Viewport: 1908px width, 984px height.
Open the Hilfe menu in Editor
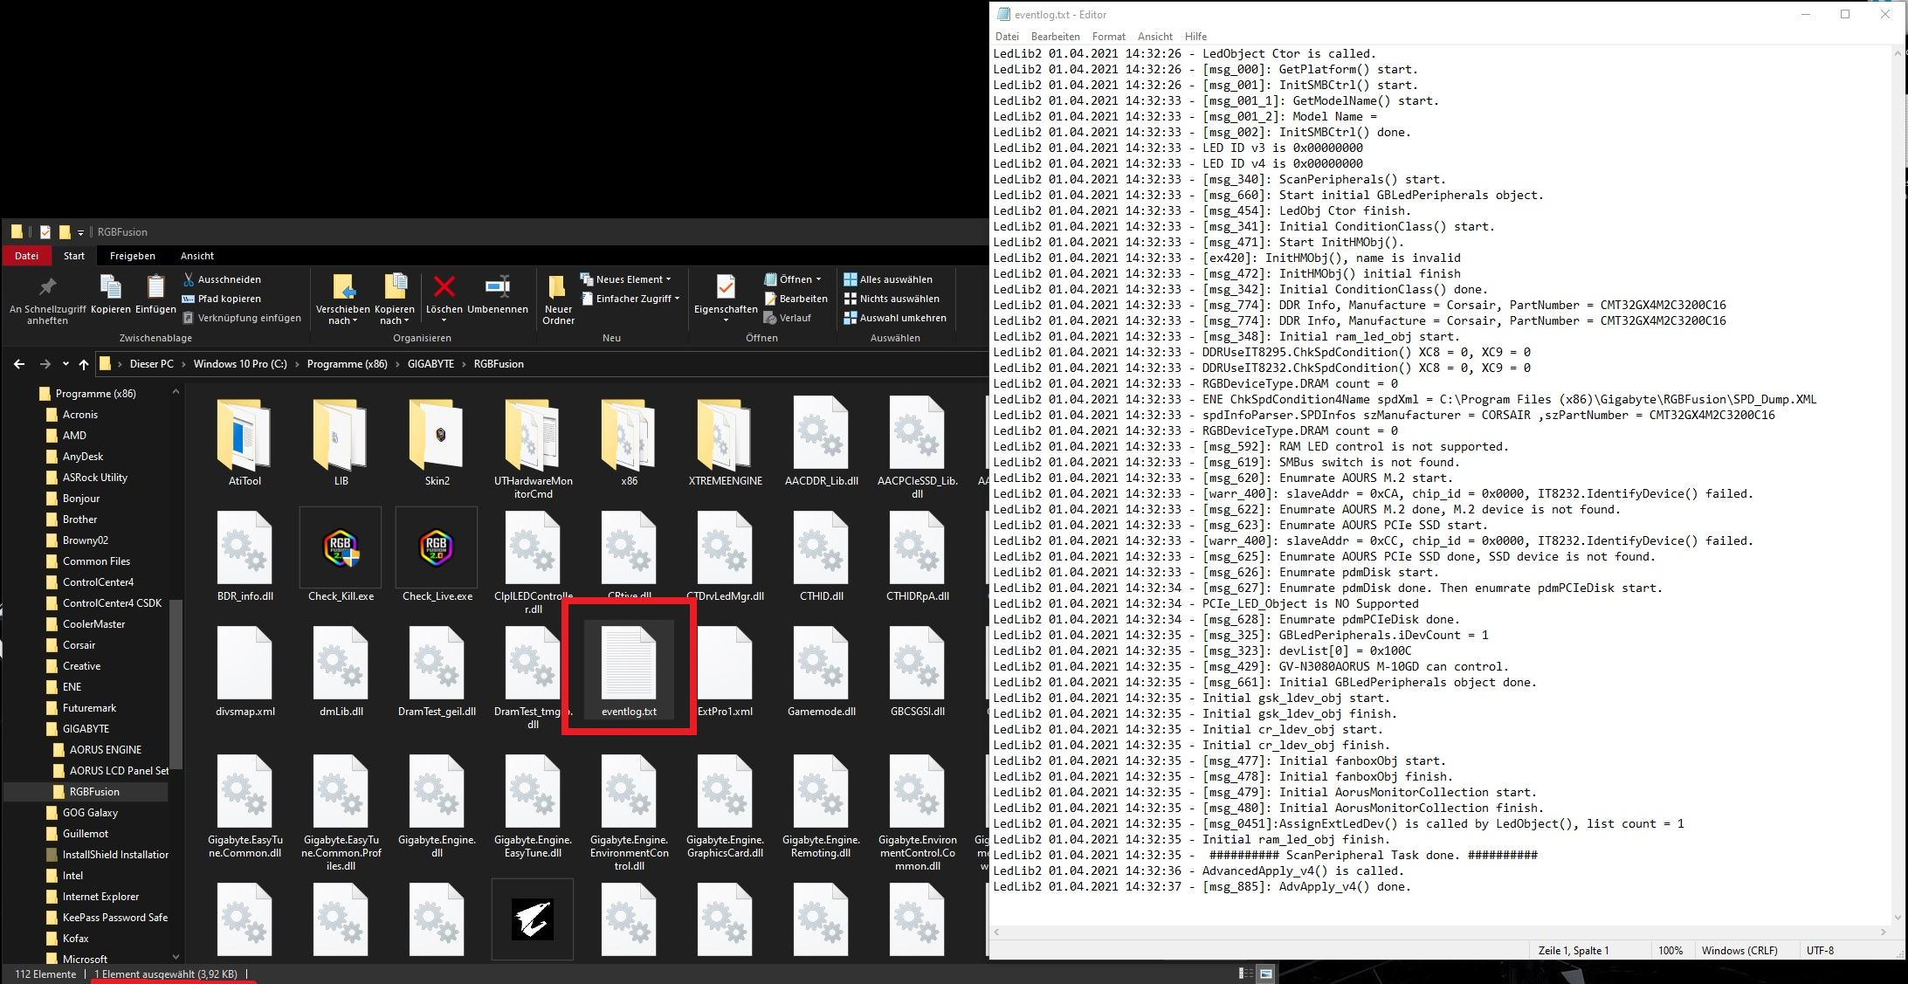(1195, 37)
